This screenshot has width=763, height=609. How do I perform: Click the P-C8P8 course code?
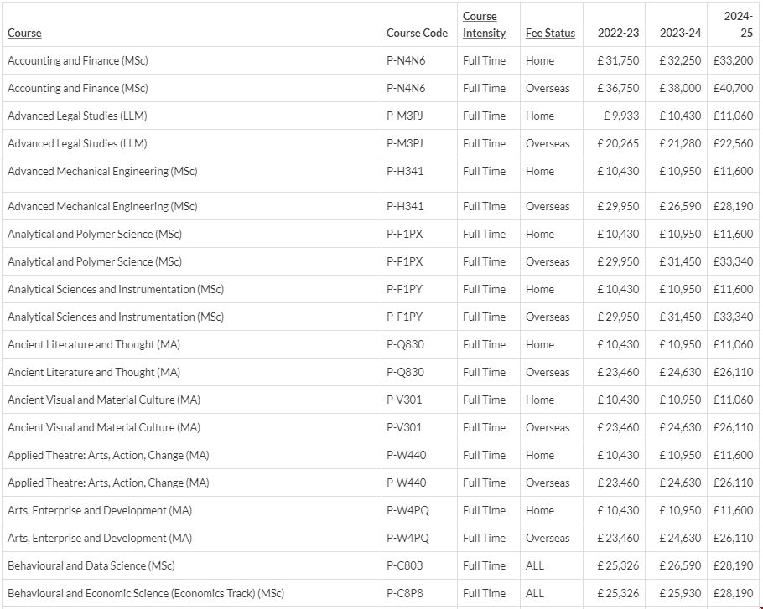point(404,593)
